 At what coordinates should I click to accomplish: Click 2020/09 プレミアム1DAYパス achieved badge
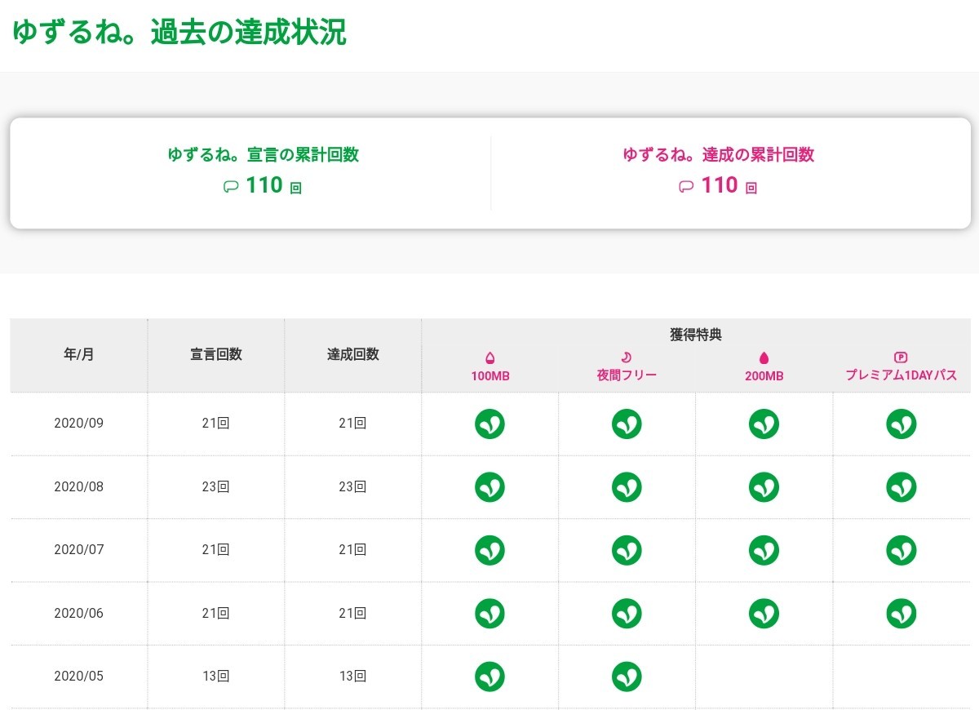coord(901,424)
